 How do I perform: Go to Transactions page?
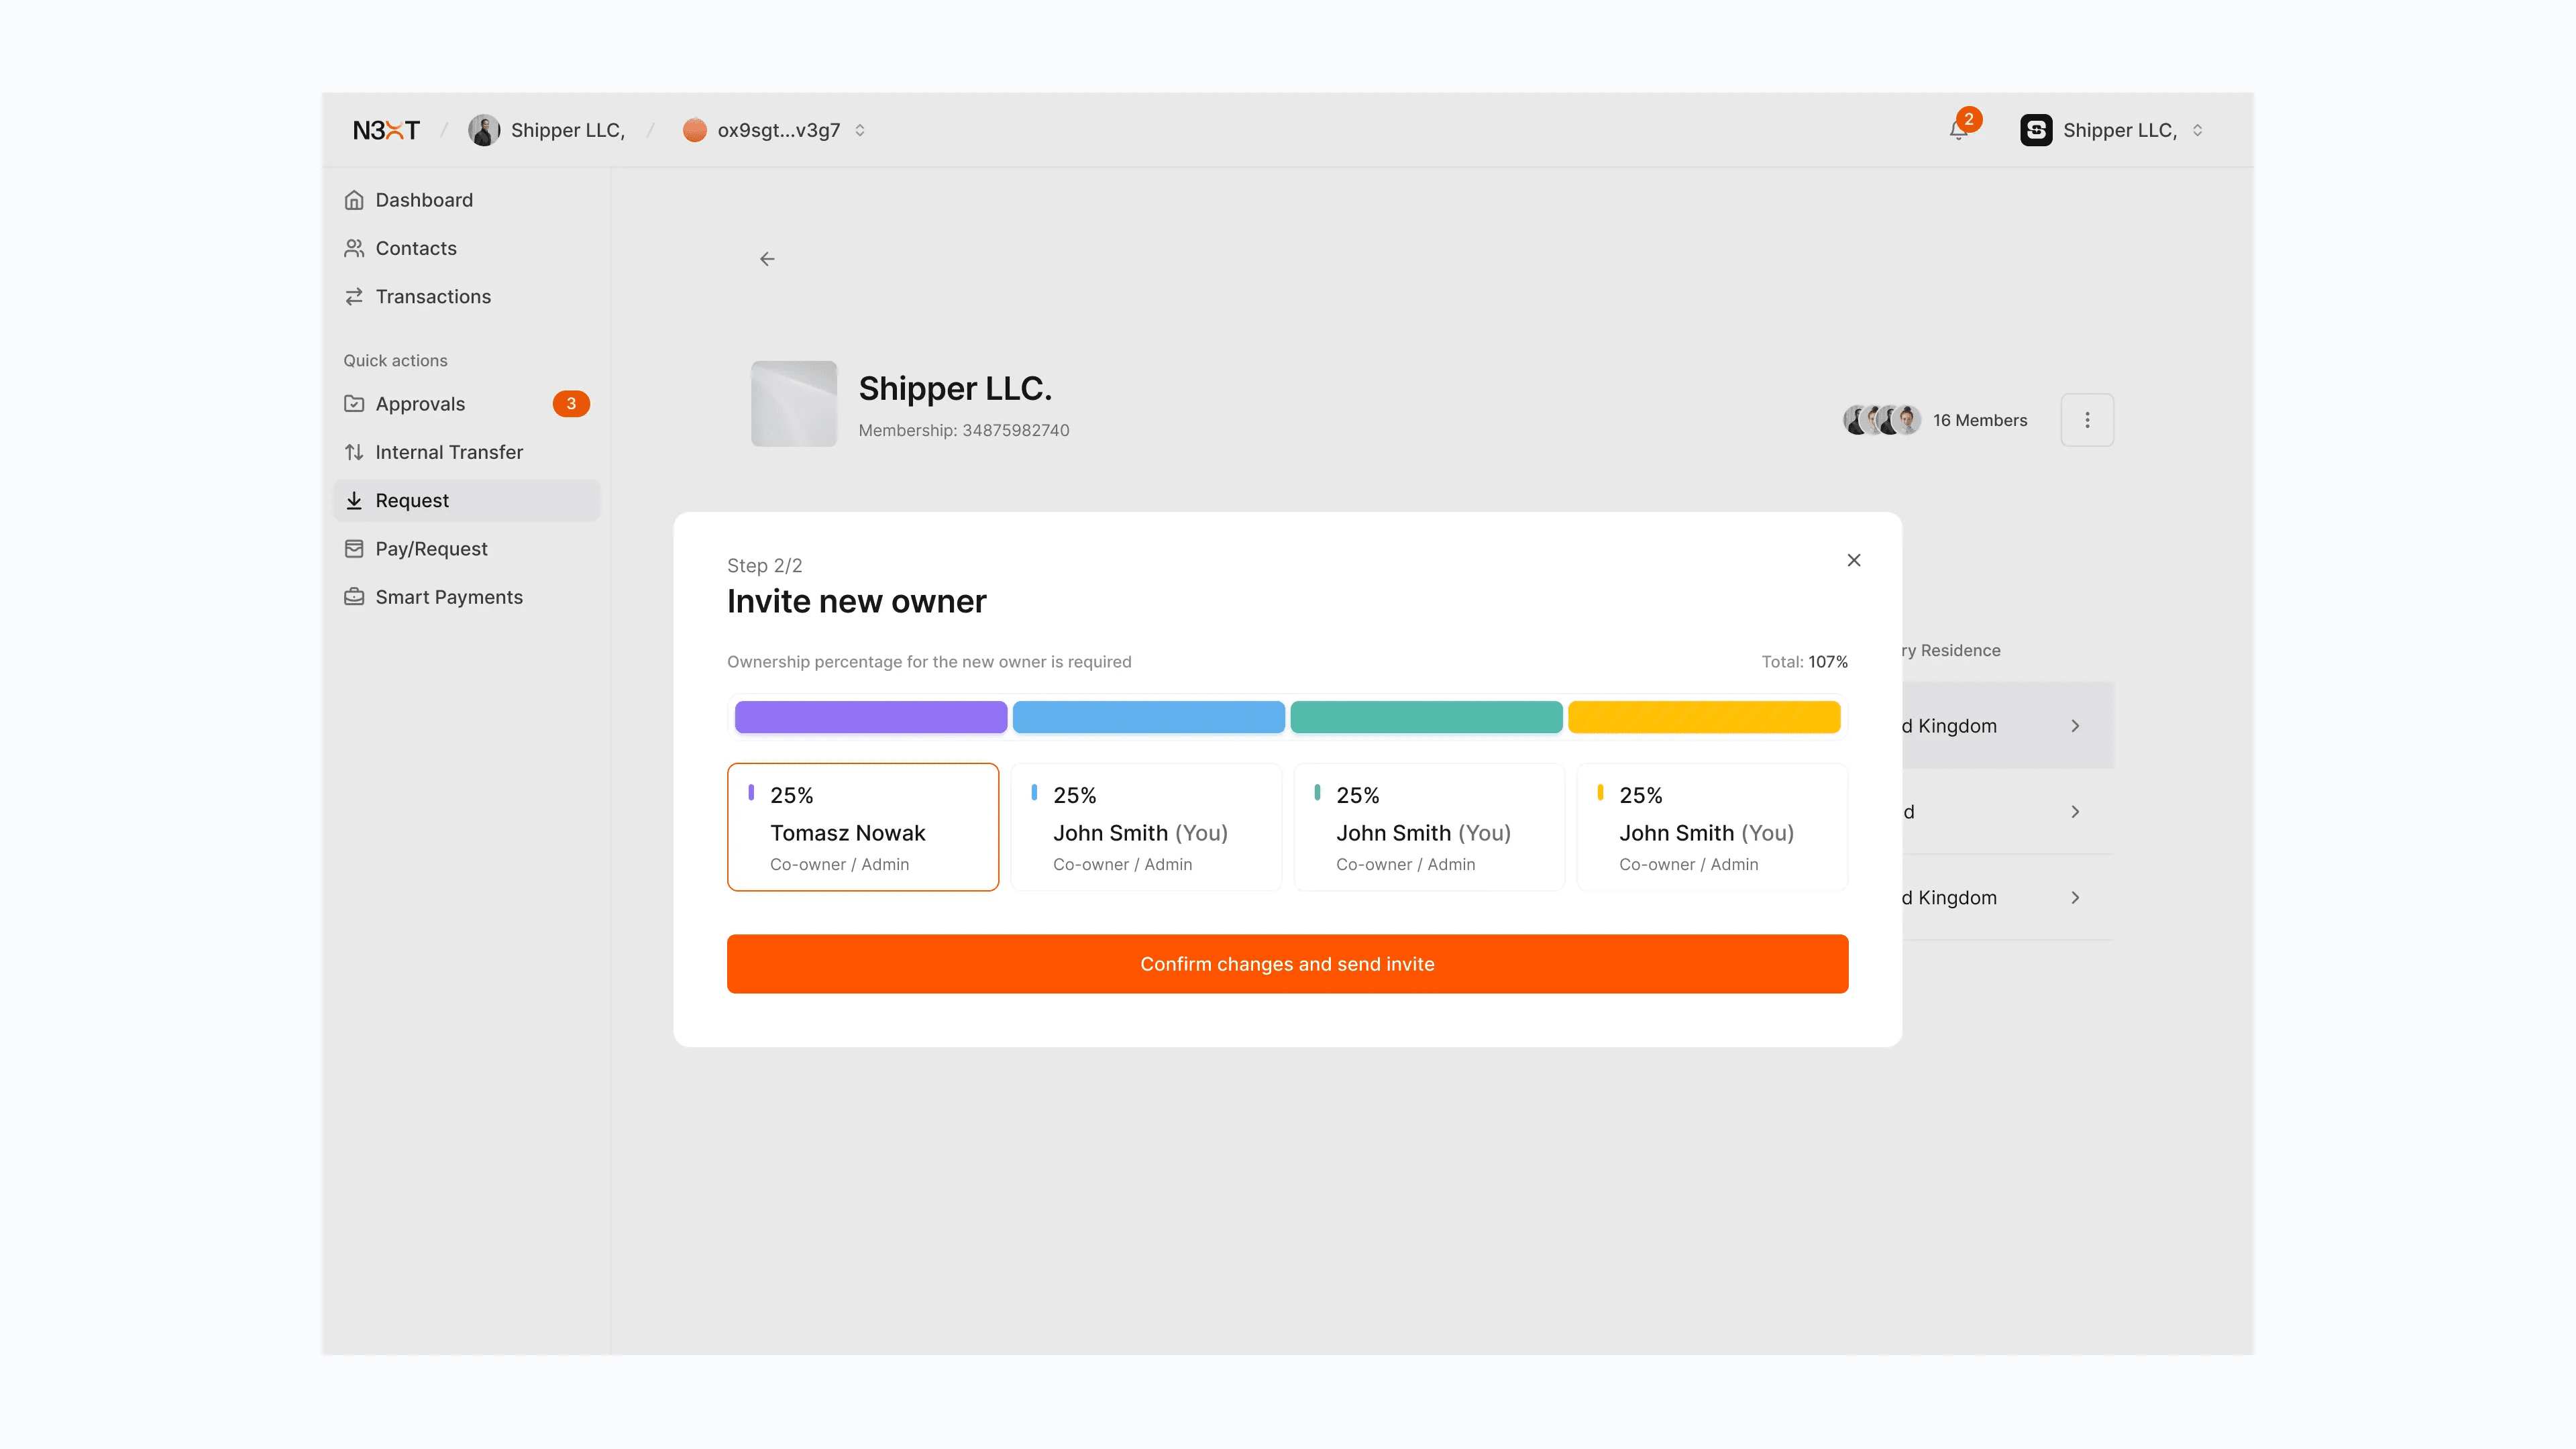point(466,296)
